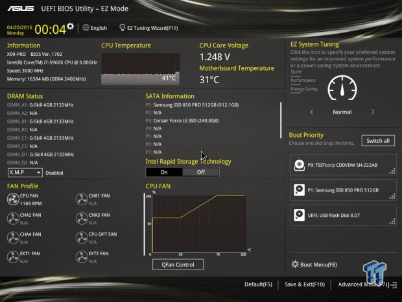The image size is (402, 302).
Task: Select the EXT2 FAN icon
Action: point(82,257)
